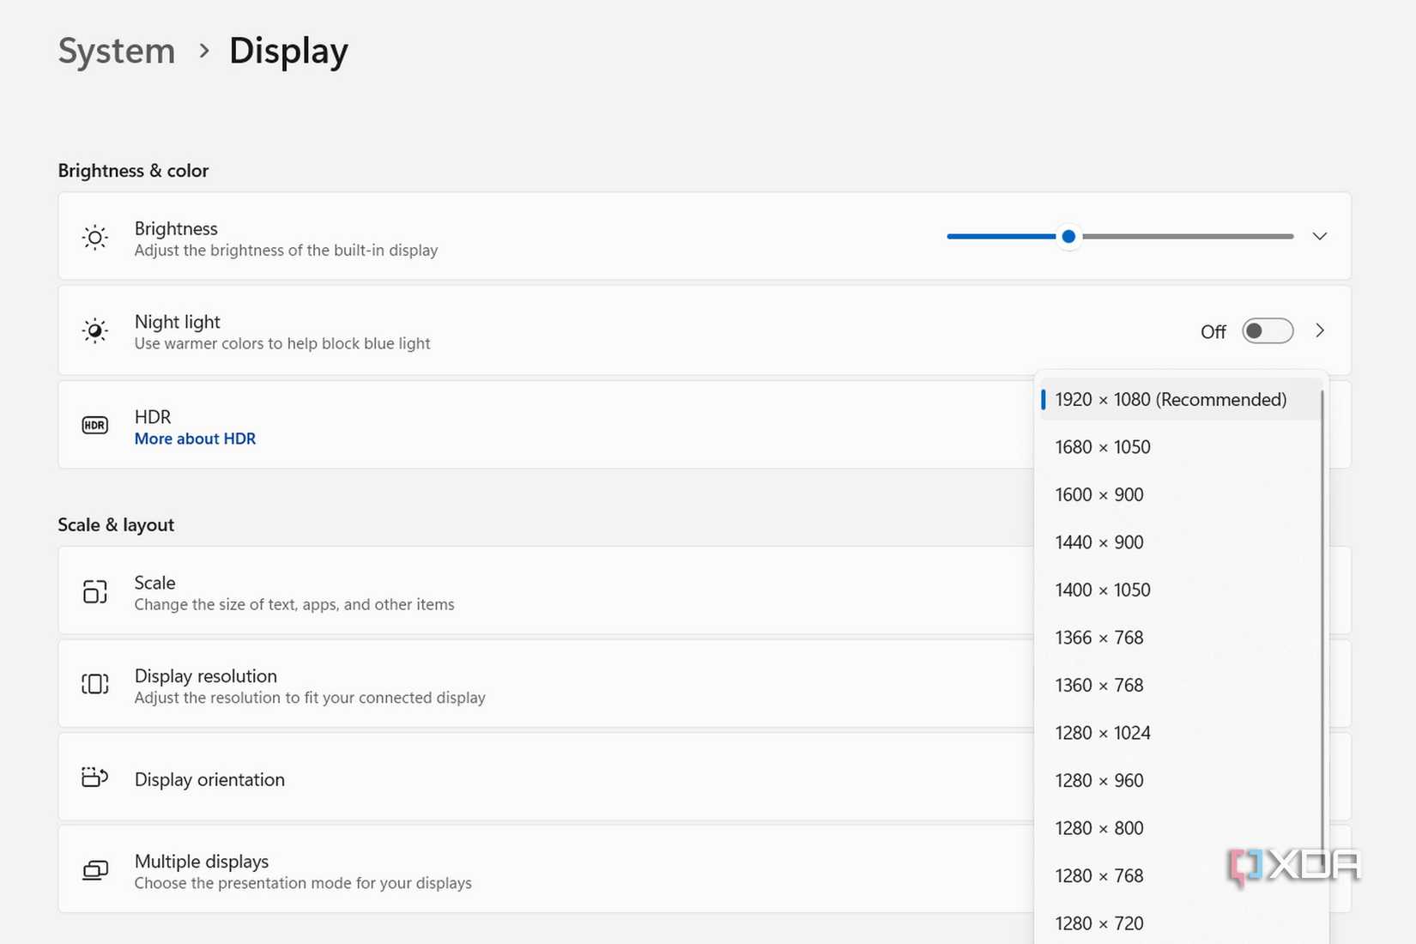Click the HDR badge icon
Image resolution: width=1416 pixels, height=944 pixels.
click(x=94, y=425)
